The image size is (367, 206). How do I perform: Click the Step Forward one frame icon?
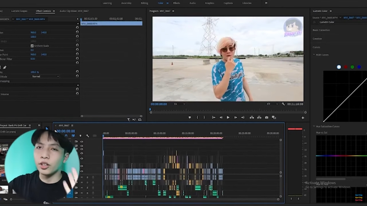pyautogui.click(x=235, y=117)
